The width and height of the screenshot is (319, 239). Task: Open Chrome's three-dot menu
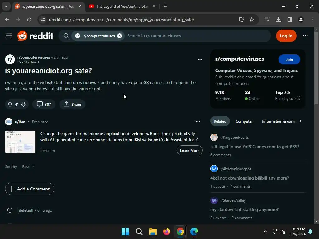[312, 20]
